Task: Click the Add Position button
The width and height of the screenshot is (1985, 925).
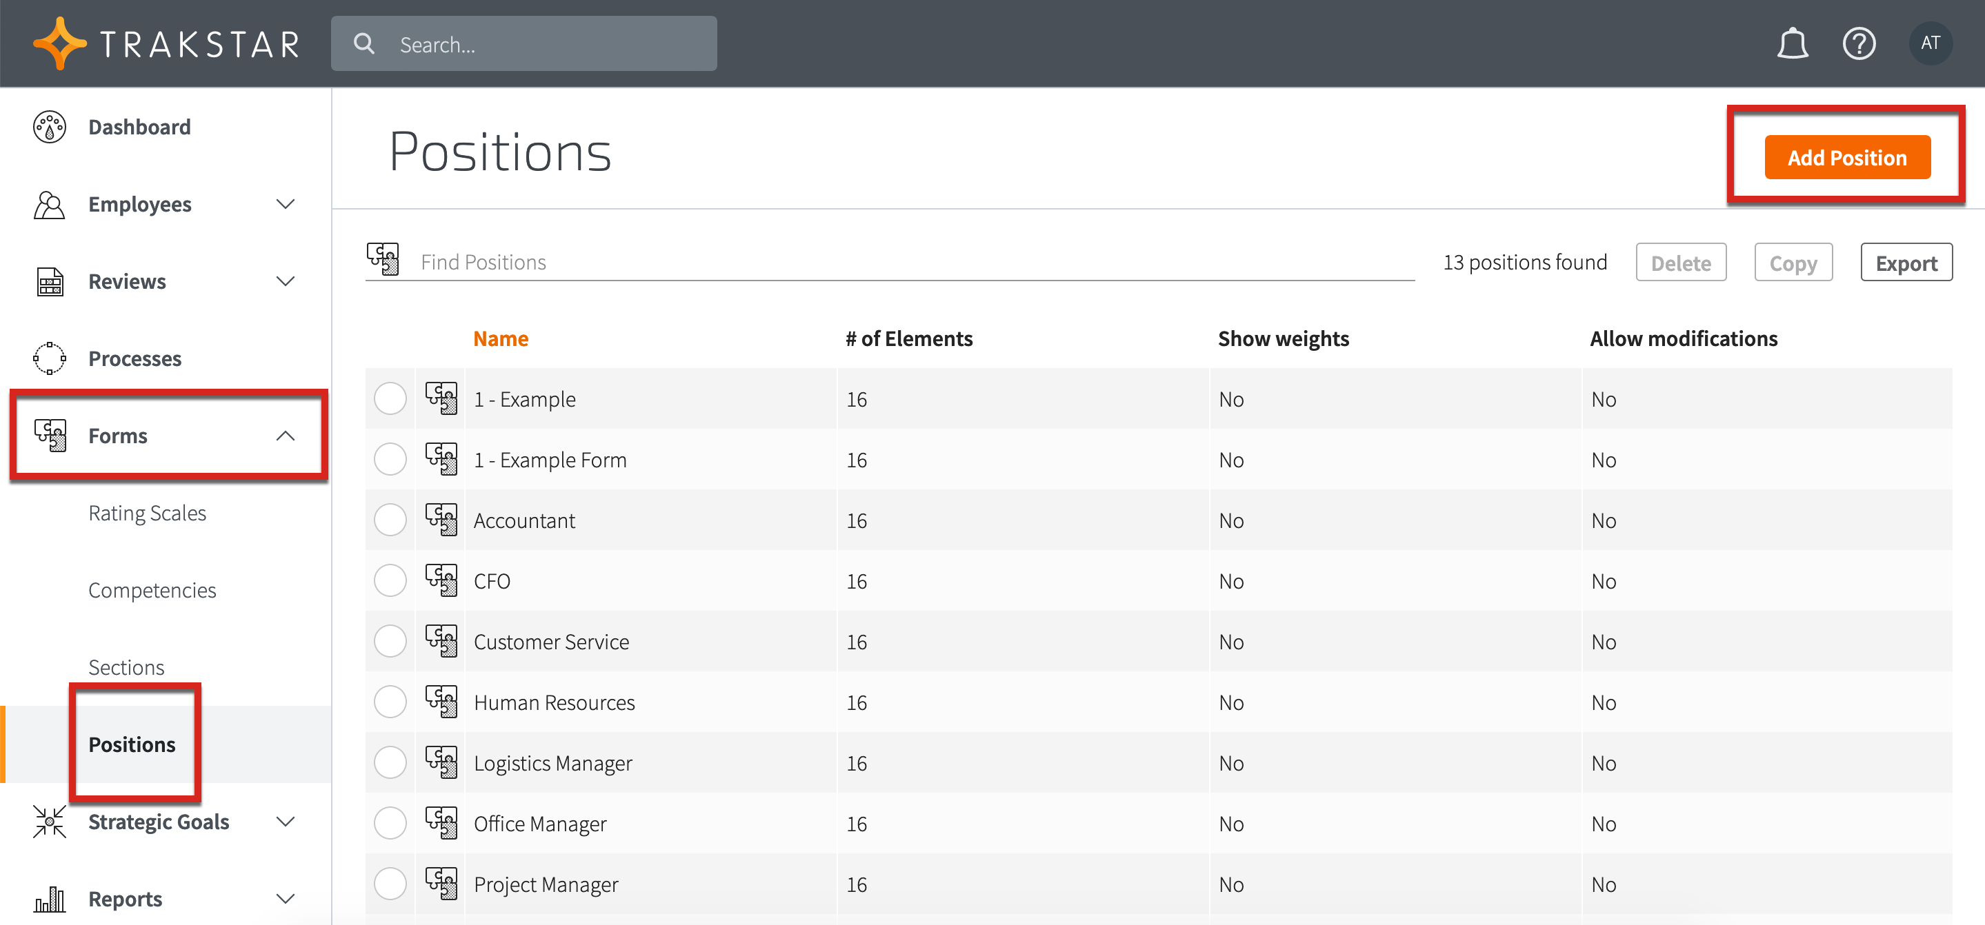Action: coord(1846,158)
